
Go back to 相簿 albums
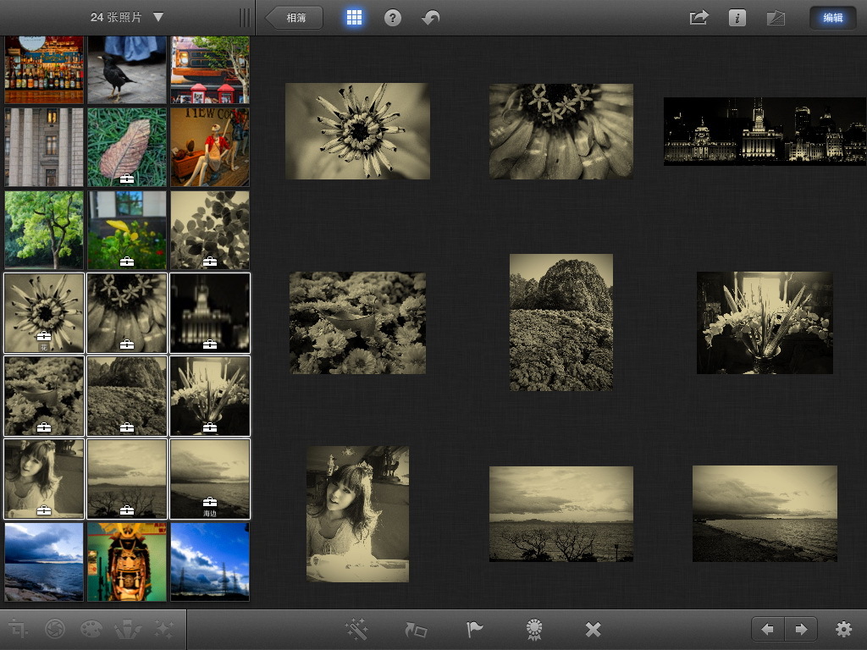tap(295, 18)
